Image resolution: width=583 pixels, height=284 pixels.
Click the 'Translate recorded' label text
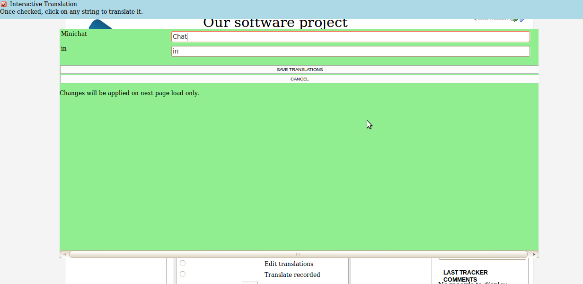click(292, 275)
